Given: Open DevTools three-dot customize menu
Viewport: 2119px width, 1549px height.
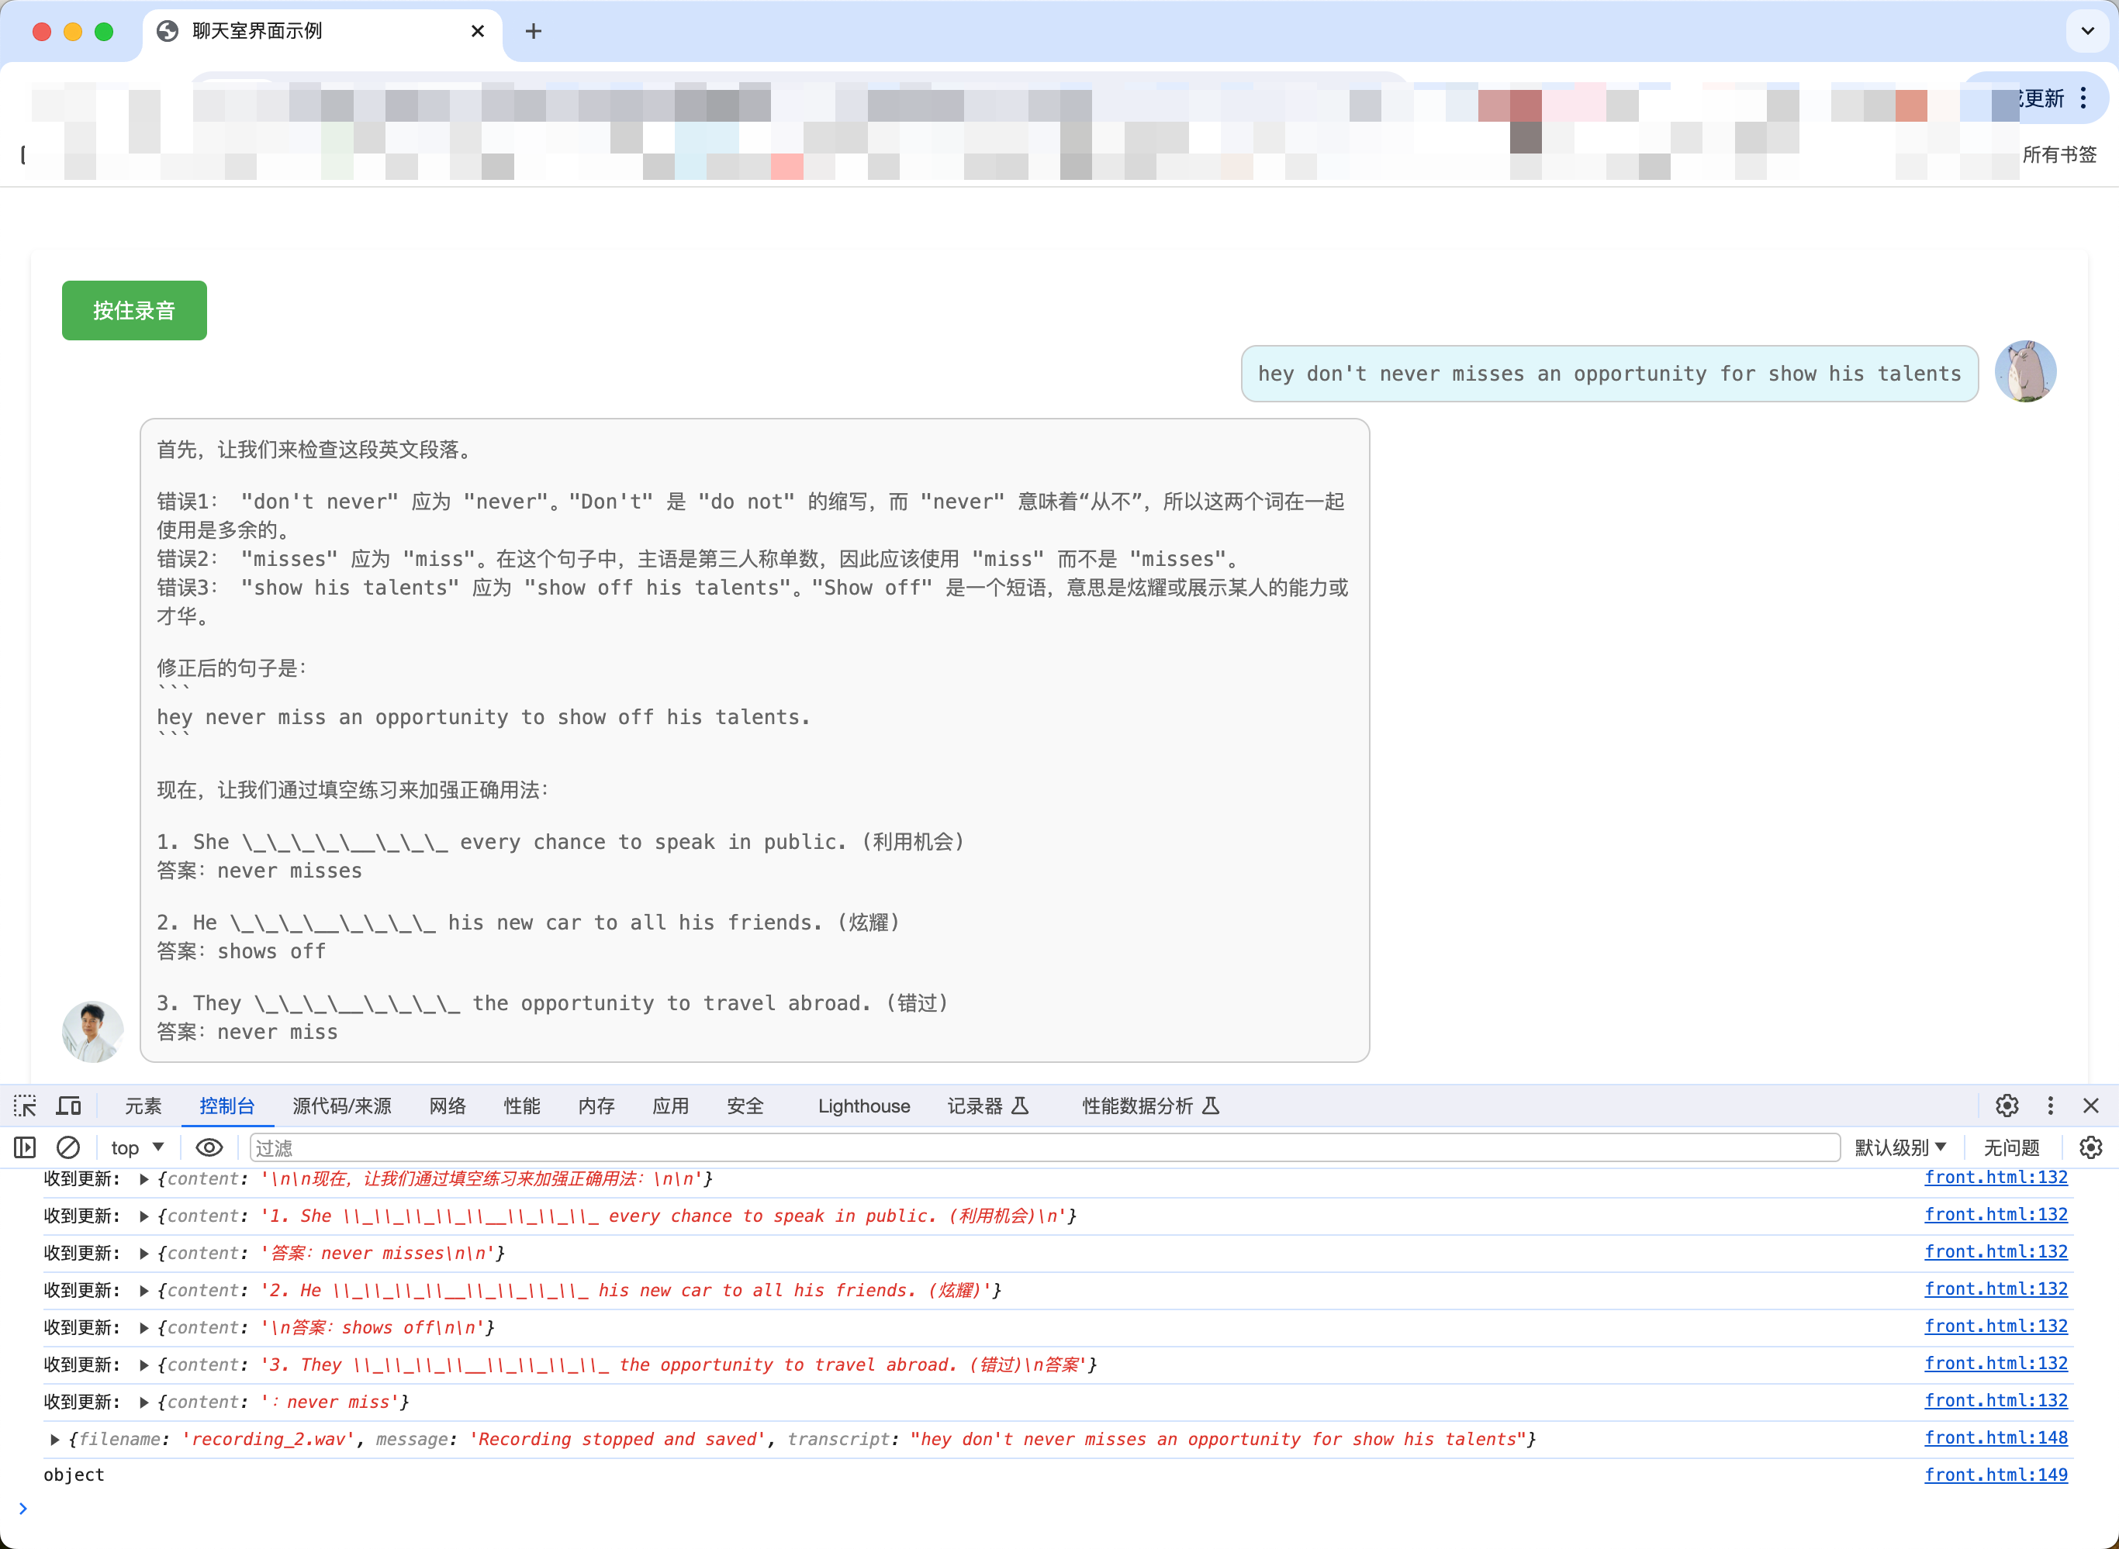Looking at the screenshot, I should click(x=2051, y=1106).
